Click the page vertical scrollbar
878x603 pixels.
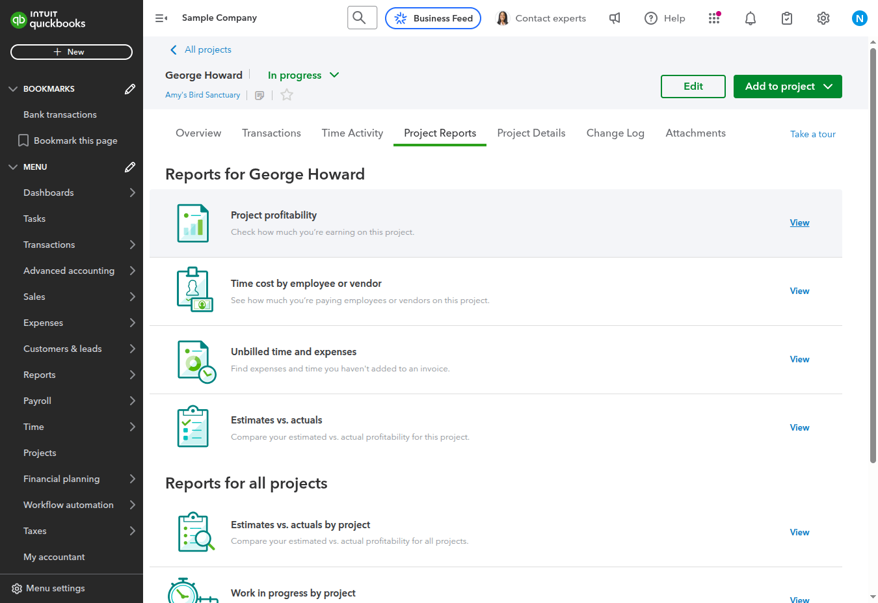873,256
